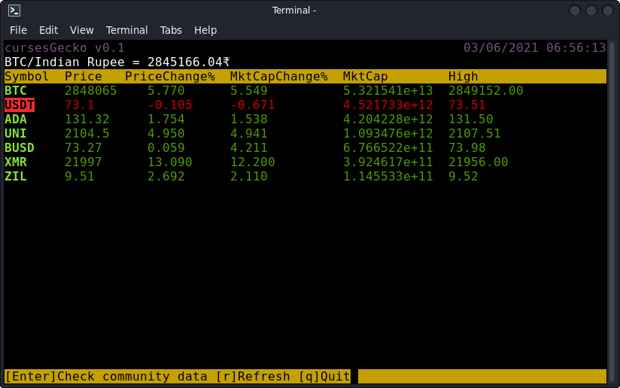Click the date and time 03/06/2021 06:56:13
Image resolution: width=620 pixels, height=388 pixels.
[534, 48]
